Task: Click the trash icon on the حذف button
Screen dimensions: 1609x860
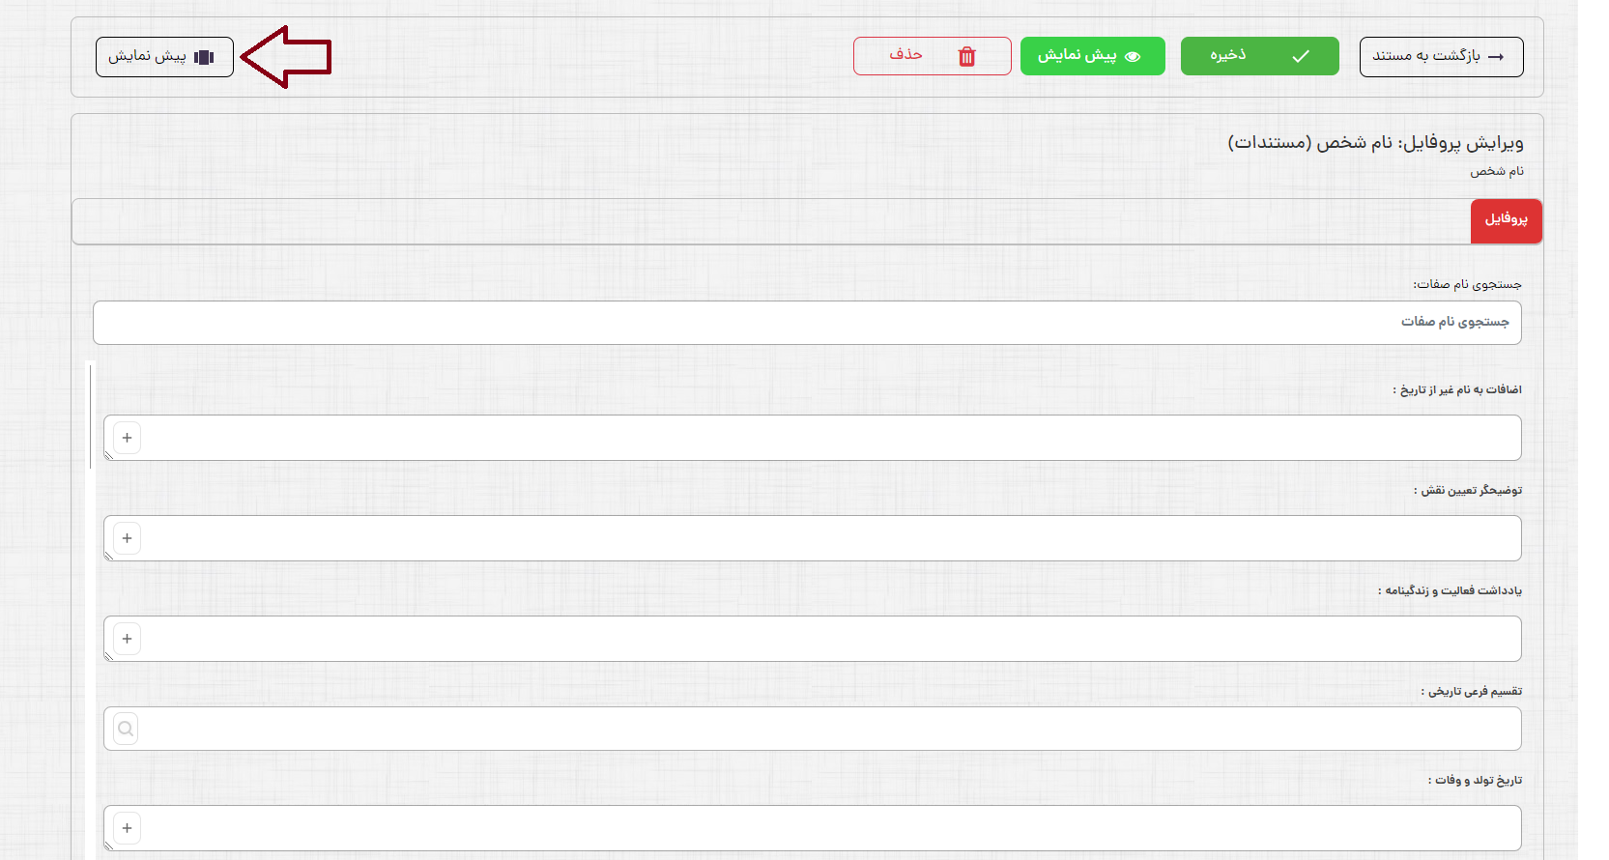Action: pyautogui.click(x=966, y=57)
